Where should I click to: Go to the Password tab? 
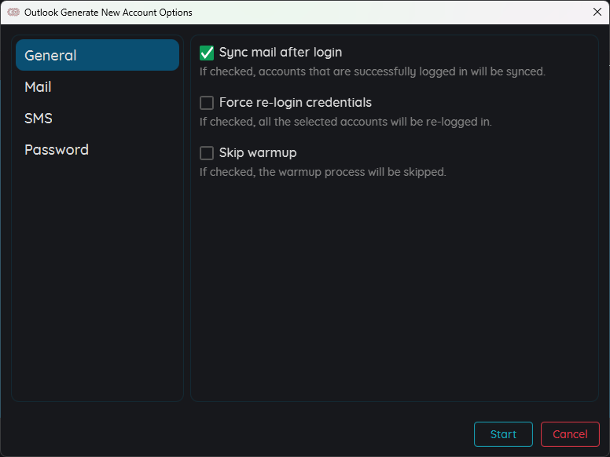97,150
